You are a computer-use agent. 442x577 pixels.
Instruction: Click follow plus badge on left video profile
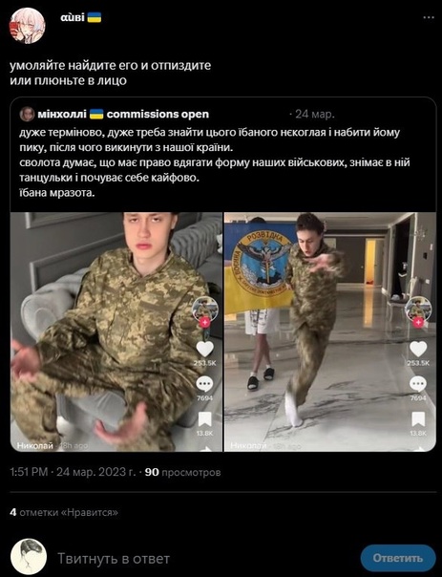pos(205,323)
